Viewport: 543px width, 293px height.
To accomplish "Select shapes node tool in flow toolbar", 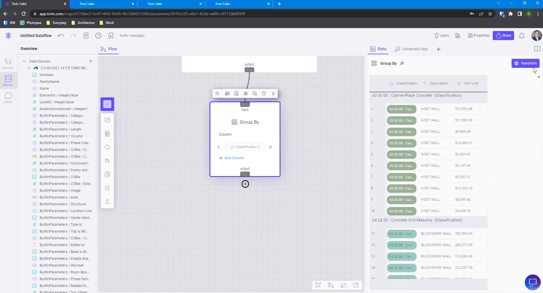I will pyautogui.click(x=107, y=120).
